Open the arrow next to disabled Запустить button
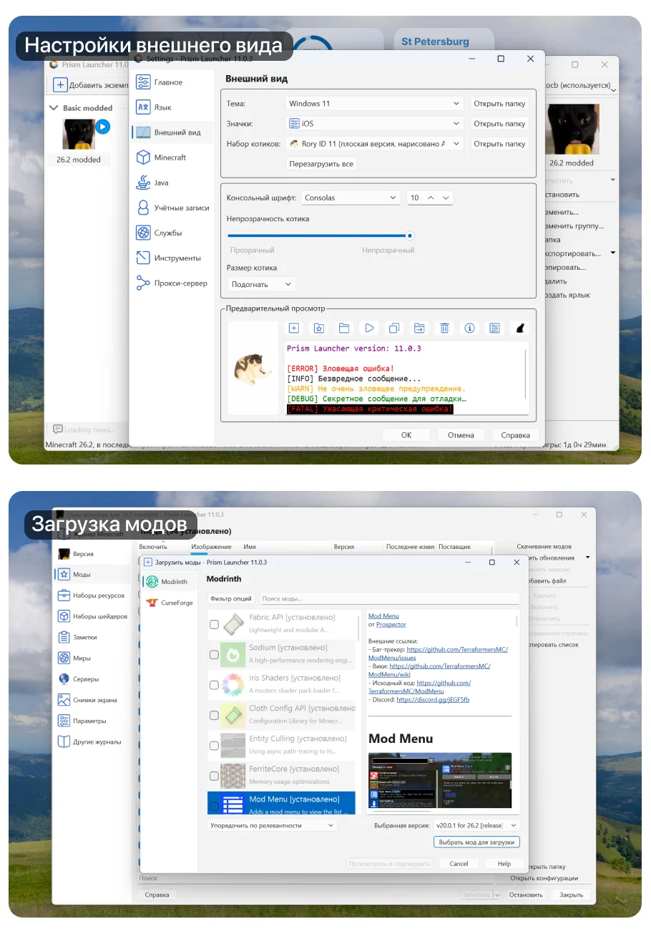Image resolution: width=651 pixels, height=929 pixels. click(498, 895)
